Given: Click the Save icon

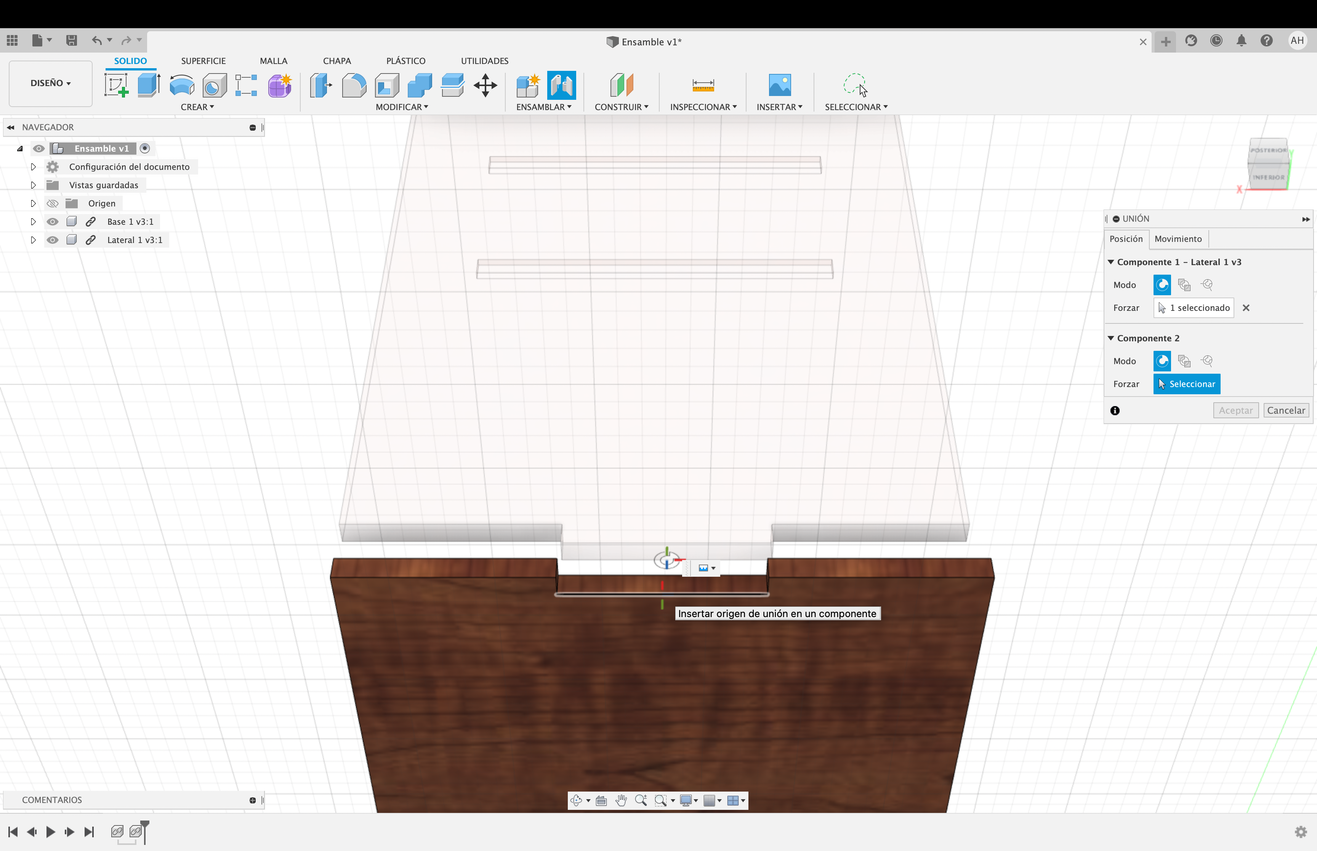Looking at the screenshot, I should pos(71,40).
